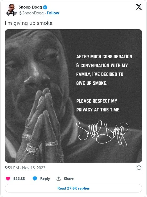The image size is (147, 197).
Task: Click the @SnoopDogg handle
Action: pyautogui.click(x=31, y=13)
